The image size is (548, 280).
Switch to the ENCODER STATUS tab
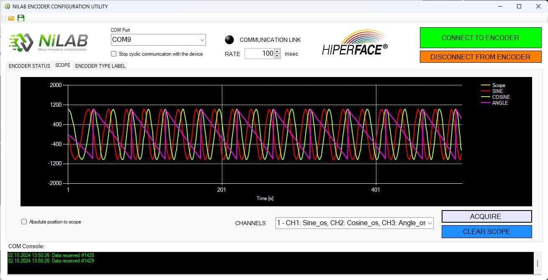coord(29,66)
